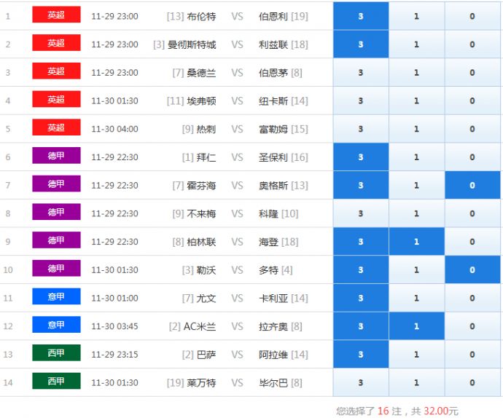The height and width of the screenshot is (418, 503).
Task: Toggle the 3 option for 布伦特 vs 伯恩利
Action: coord(361,16)
